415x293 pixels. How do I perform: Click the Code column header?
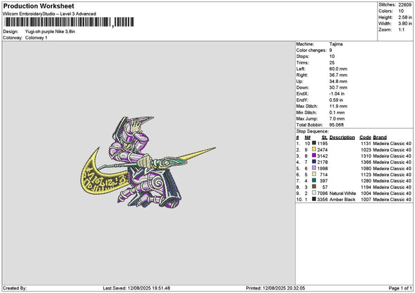[365, 138]
